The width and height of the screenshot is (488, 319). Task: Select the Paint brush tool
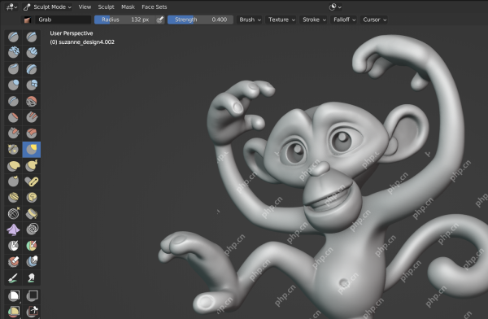13,277
